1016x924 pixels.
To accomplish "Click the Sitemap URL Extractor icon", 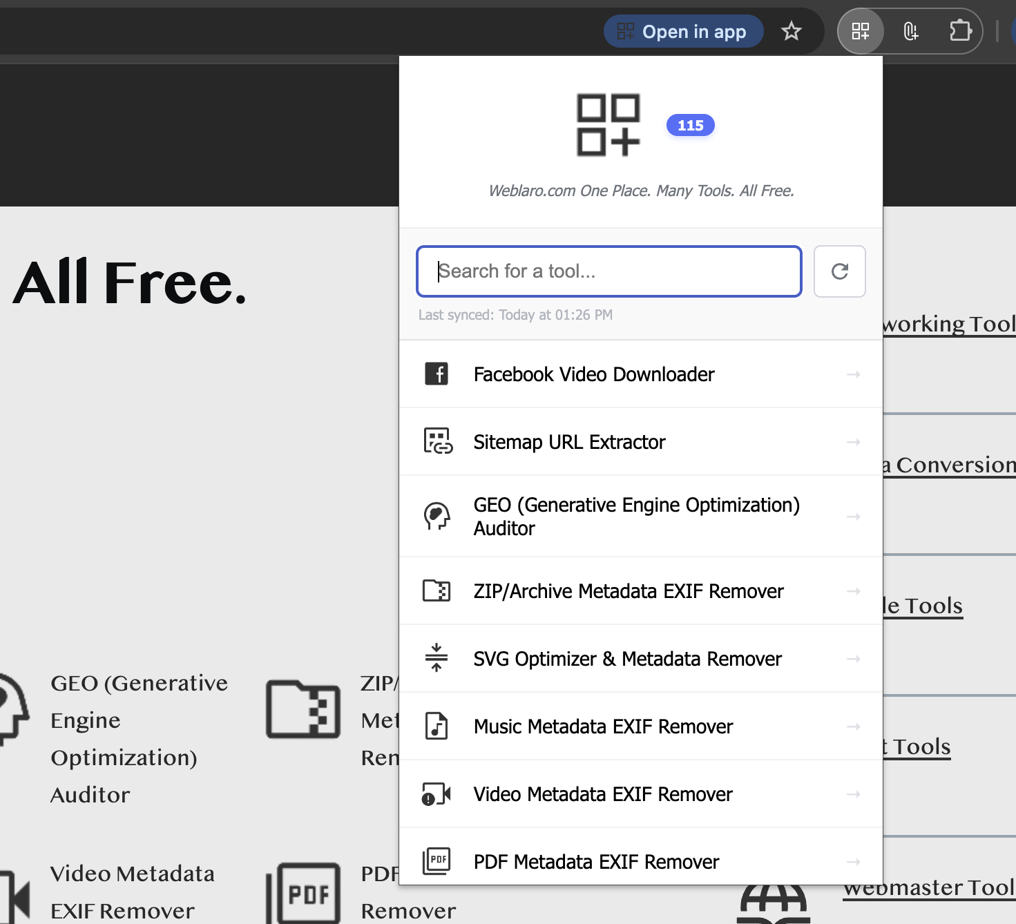I will (437, 441).
